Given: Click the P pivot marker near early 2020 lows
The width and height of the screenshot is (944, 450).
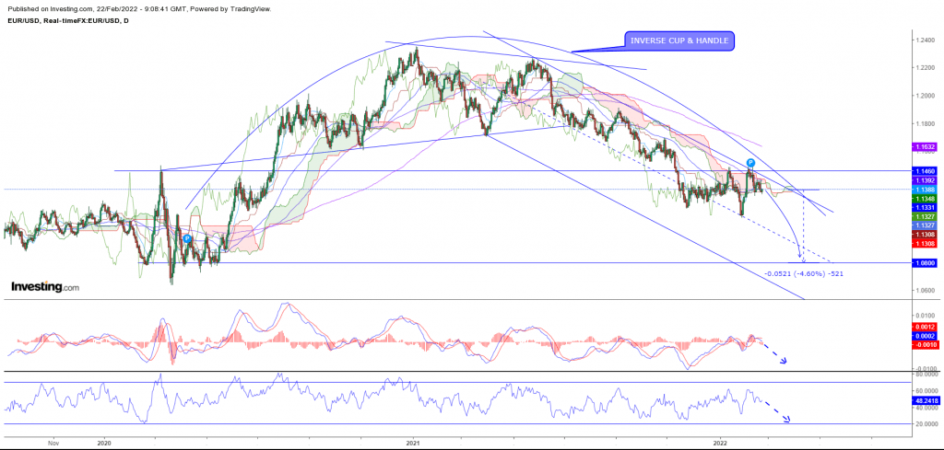Looking at the screenshot, I should (186, 238).
